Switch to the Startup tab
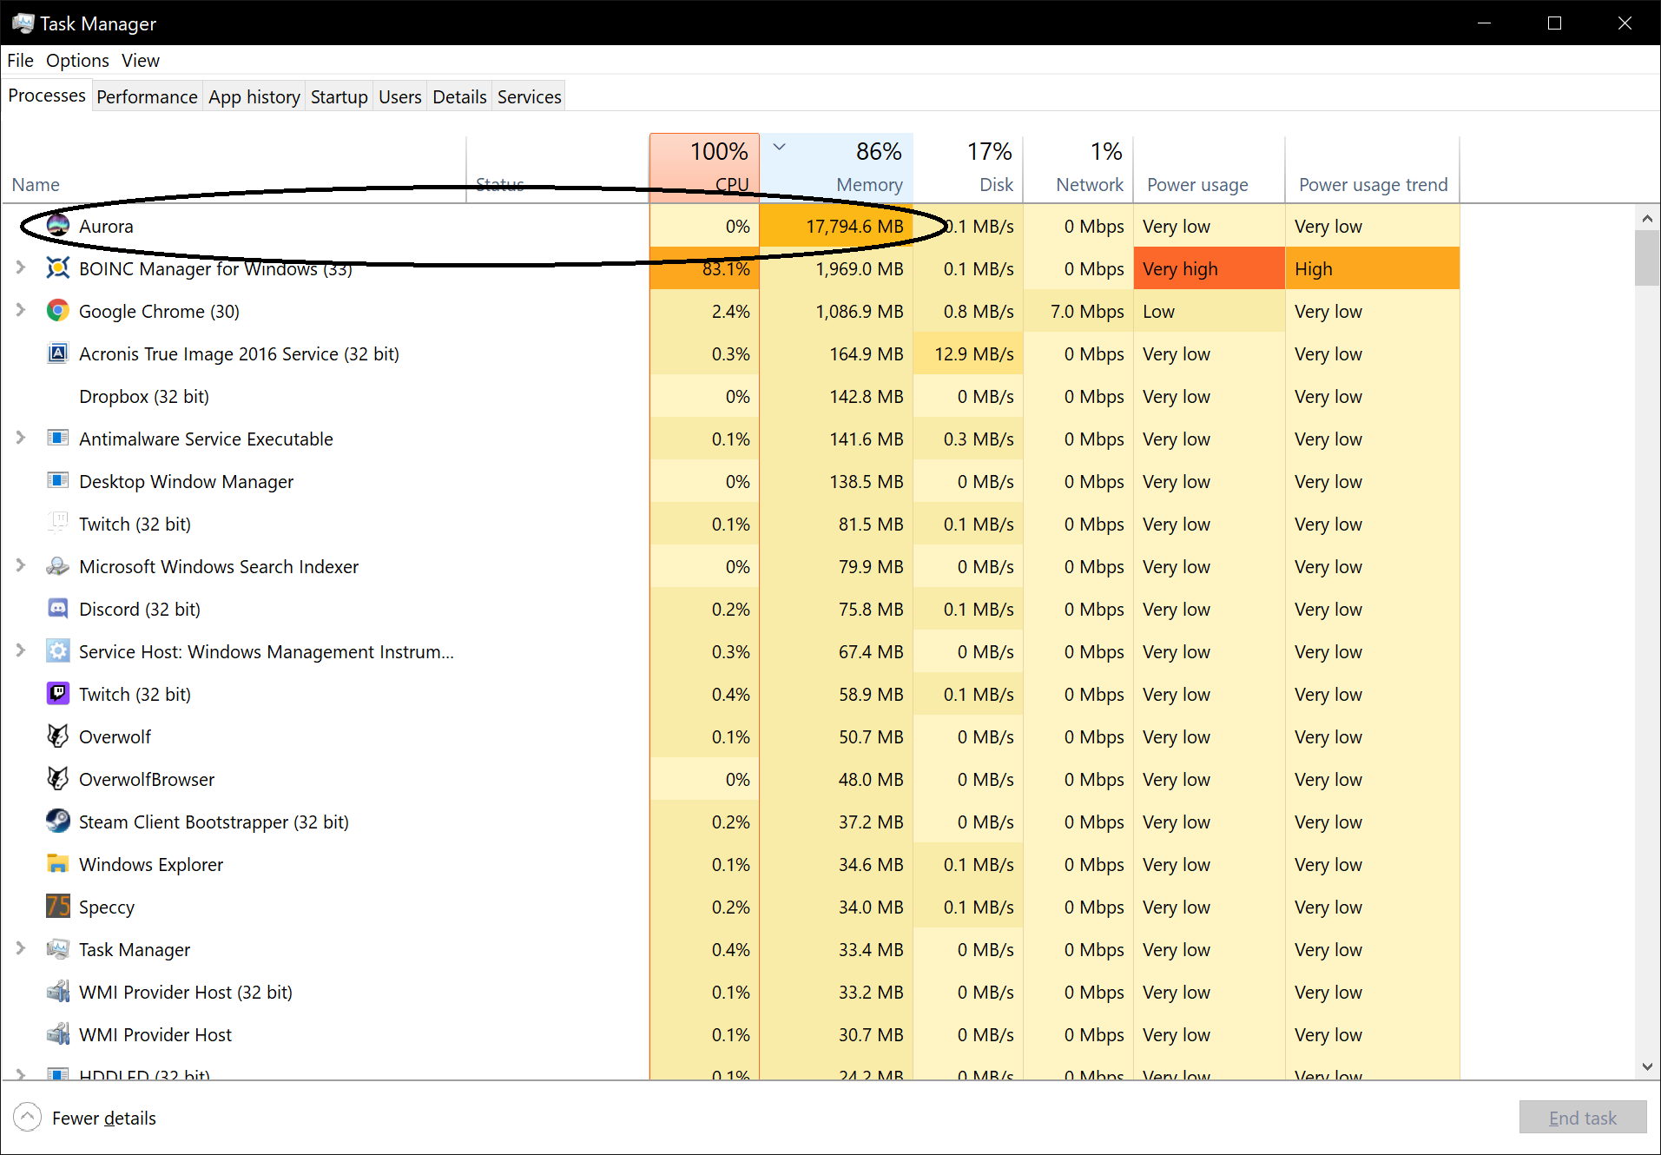1661x1155 pixels. (x=339, y=97)
